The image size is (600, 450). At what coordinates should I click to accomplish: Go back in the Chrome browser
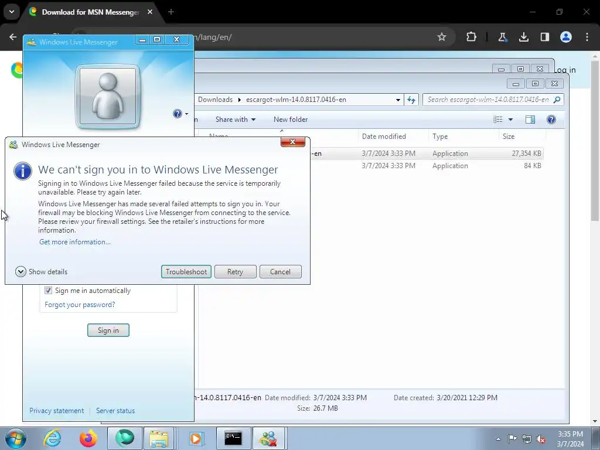pos(13,37)
